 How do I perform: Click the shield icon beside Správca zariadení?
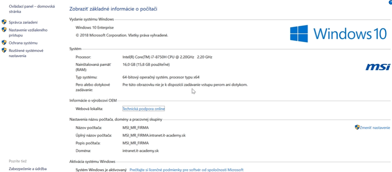4,22
